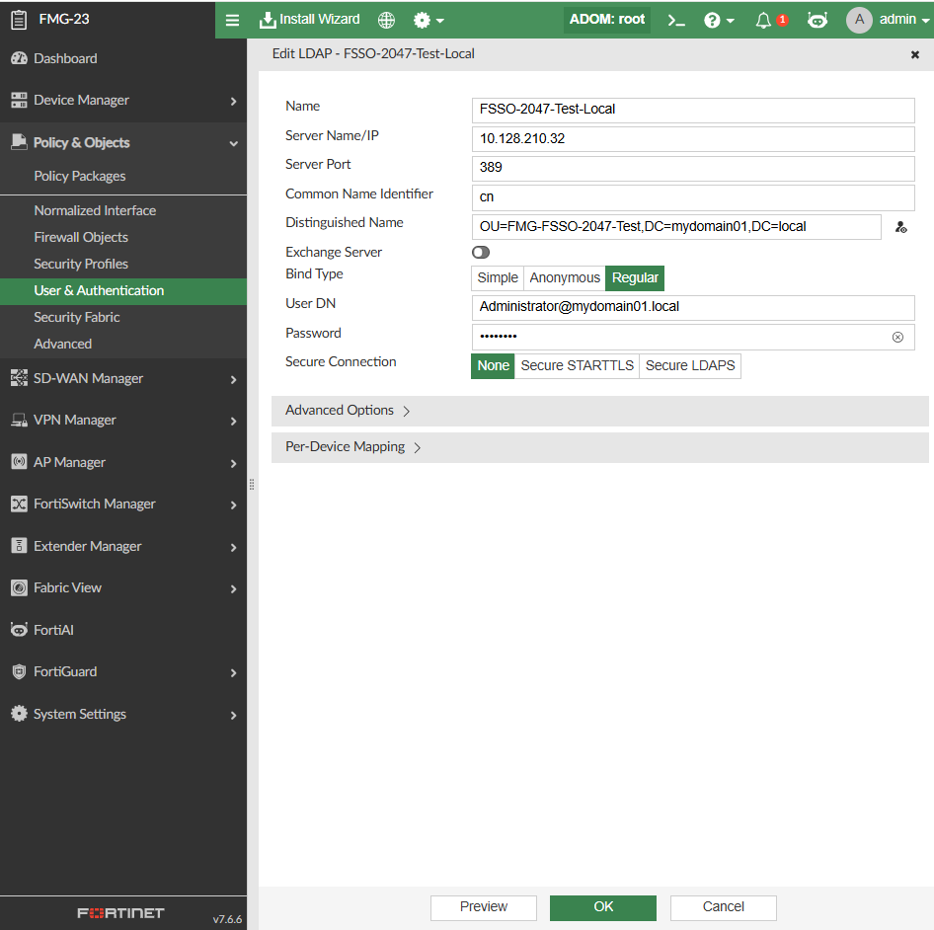Screen dimensions: 934x930
Task: Click the FortiGuard shield icon
Action: tap(19, 671)
